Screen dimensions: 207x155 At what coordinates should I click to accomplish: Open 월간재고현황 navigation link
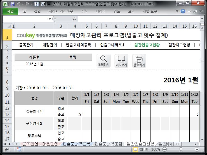pos(179,45)
